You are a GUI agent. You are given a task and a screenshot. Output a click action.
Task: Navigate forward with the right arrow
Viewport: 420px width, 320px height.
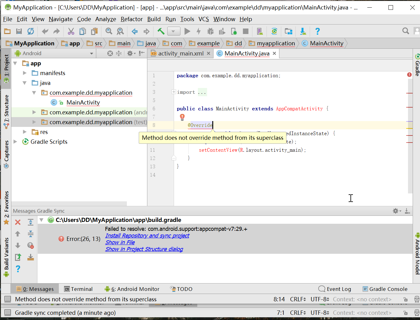(x=146, y=31)
